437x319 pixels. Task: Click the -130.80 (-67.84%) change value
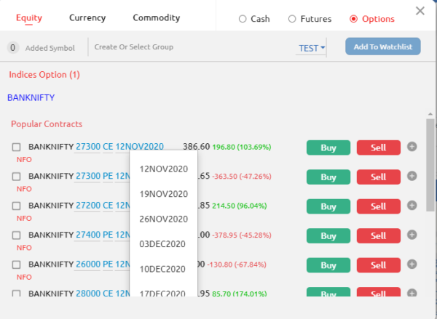237,265
